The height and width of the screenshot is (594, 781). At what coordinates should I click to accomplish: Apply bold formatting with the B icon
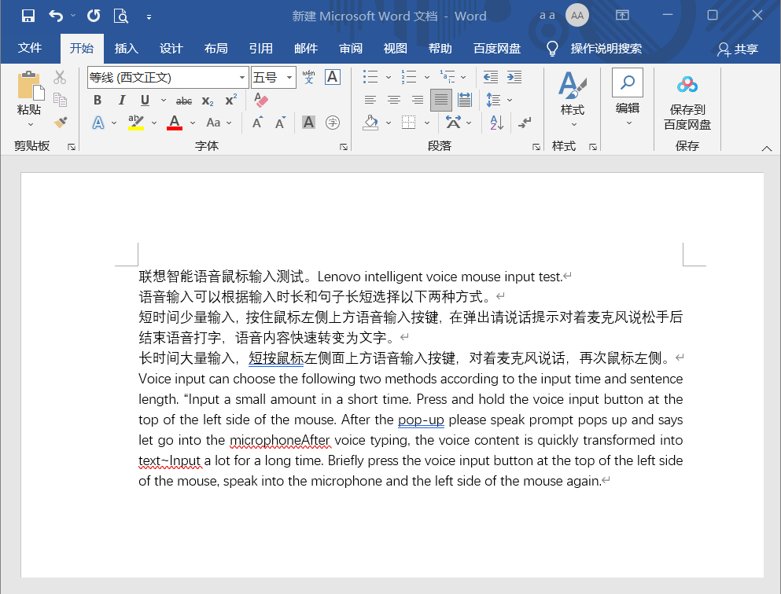pyautogui.click(x=97, y=101)
